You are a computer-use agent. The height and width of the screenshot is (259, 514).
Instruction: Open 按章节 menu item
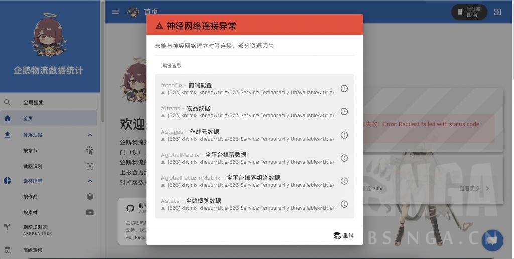coord(49,150)
